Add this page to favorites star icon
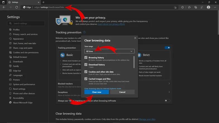This screenshot has width=219, height=123. pos(175,7)
